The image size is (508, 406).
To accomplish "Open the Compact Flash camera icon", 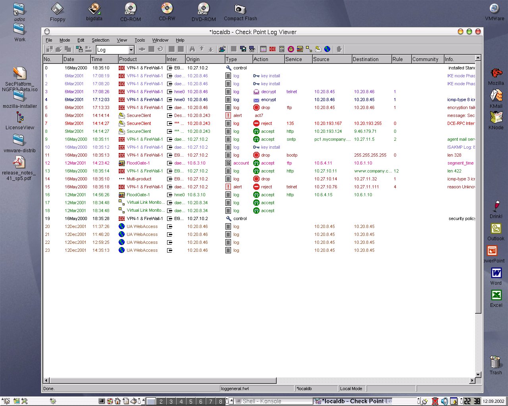I will pos(240,12).
